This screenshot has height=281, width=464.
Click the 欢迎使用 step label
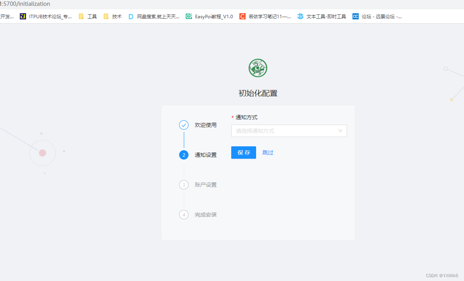[205, 125]
